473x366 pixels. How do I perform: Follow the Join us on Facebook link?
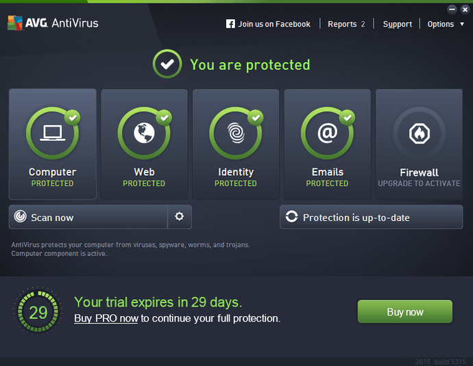[x=274, y=24]
